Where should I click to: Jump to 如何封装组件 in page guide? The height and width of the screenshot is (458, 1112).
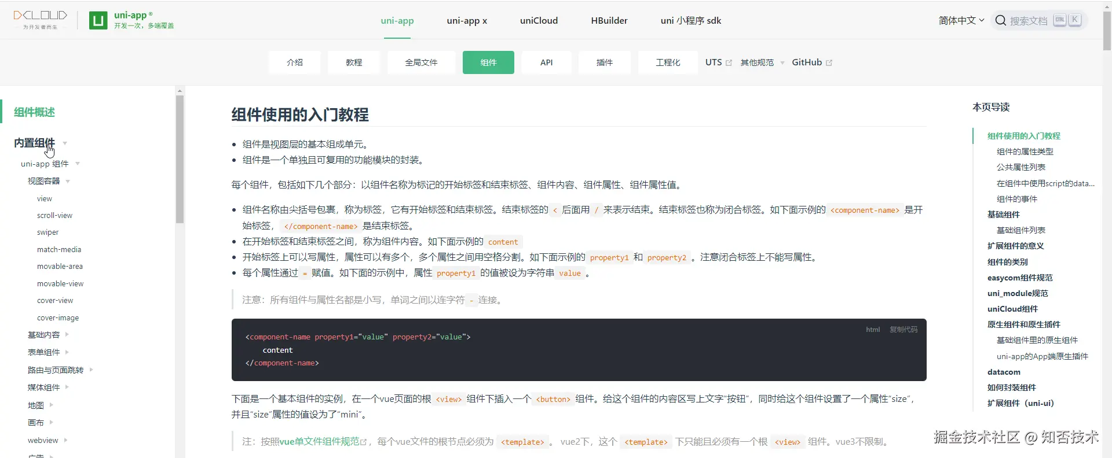1012,387
